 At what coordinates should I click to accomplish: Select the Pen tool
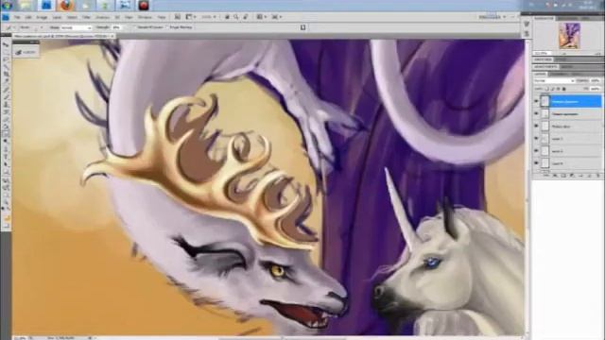click(7, 149)
